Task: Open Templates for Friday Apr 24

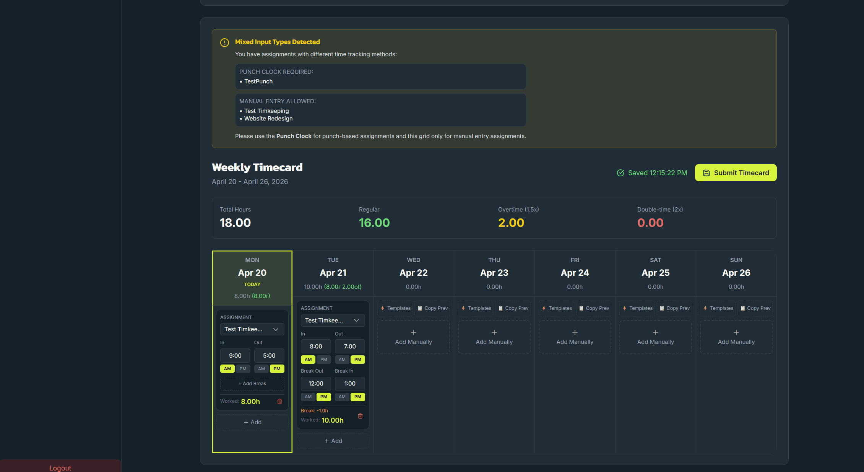Action: click(x=557, y=308)
